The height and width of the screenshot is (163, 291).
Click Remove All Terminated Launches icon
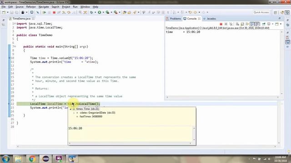(x=231, y=24)
